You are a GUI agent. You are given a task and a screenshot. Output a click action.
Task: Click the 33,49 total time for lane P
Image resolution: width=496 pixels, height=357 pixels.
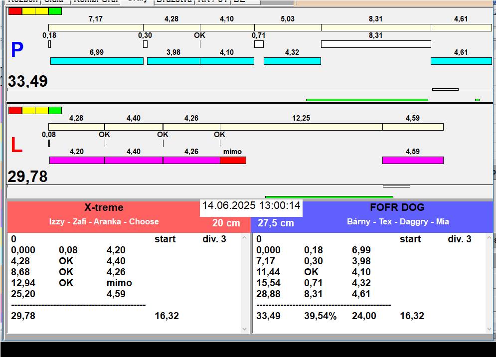pyautogui.click(x=28, y=81)
